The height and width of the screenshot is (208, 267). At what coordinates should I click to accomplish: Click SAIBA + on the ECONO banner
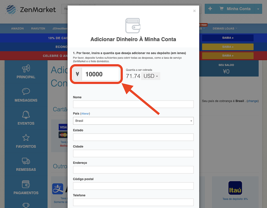pos(228,47)
